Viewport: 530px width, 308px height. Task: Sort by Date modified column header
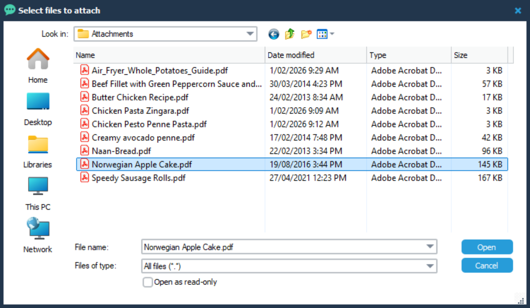[316, 55]
